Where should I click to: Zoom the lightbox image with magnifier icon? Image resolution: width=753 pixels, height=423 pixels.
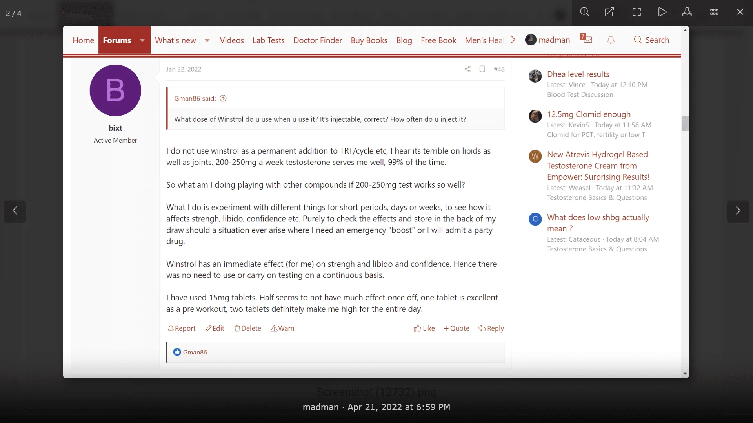tap(585, 12)
